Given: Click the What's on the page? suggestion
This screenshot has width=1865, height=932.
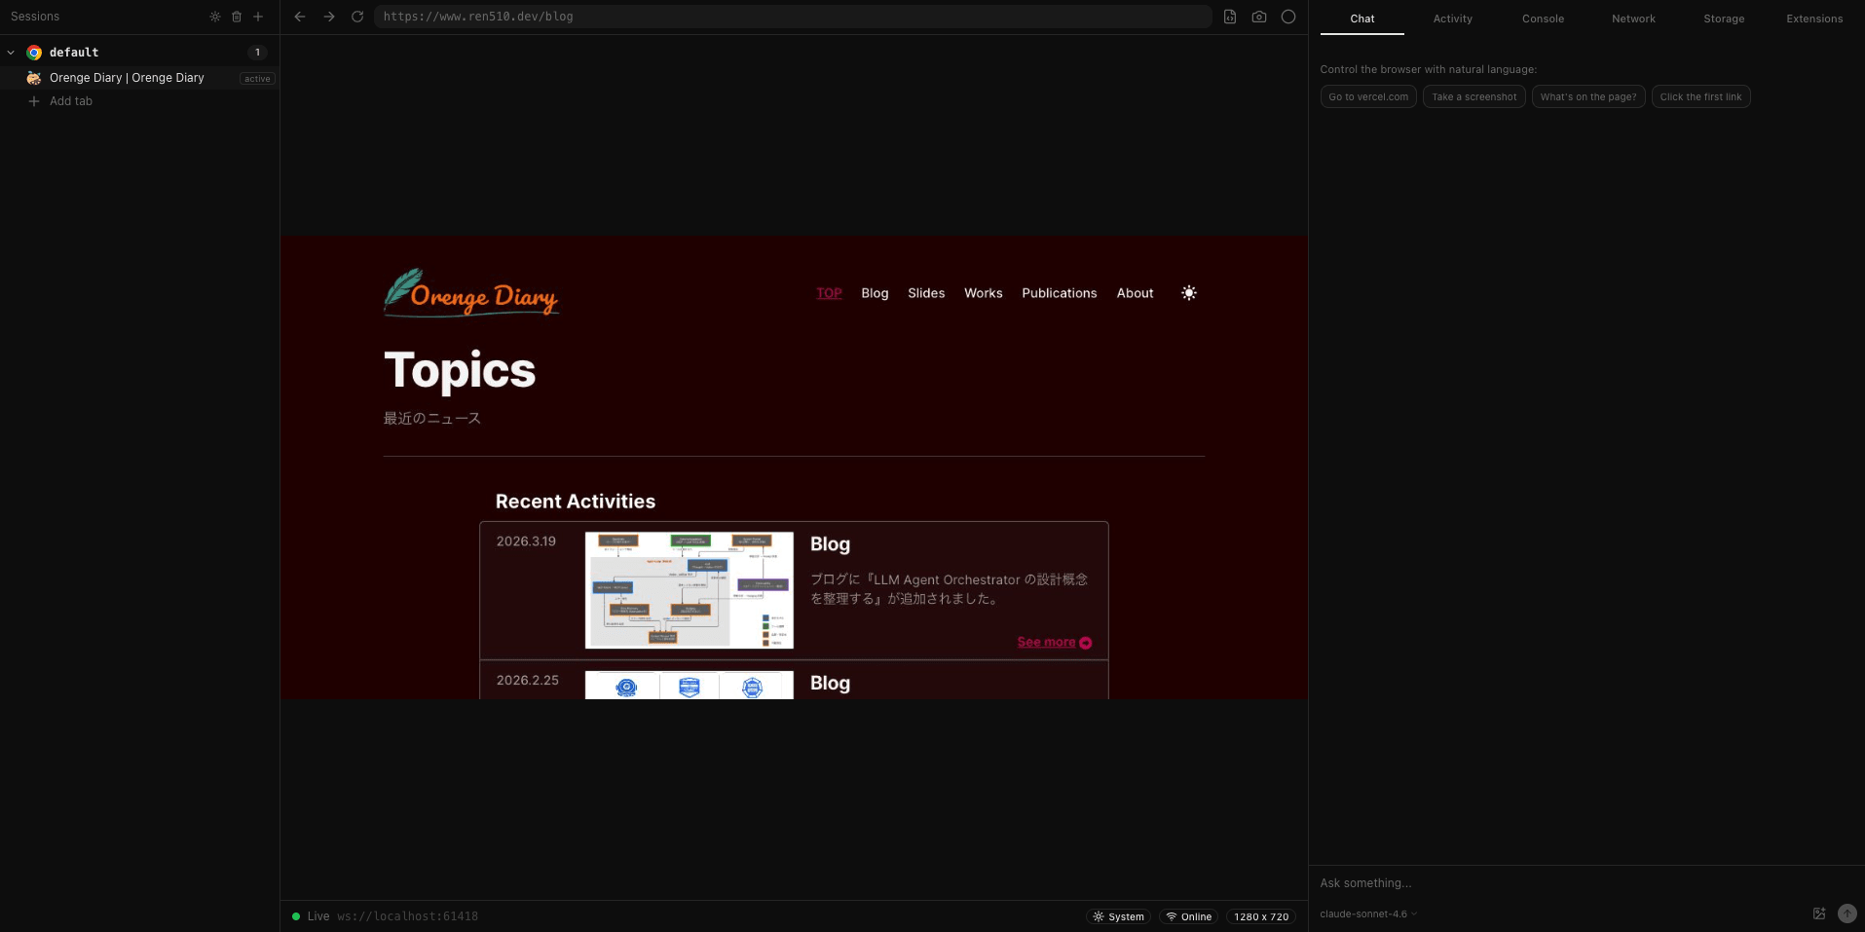Looking at the screenshot, I should (1588, 96).
